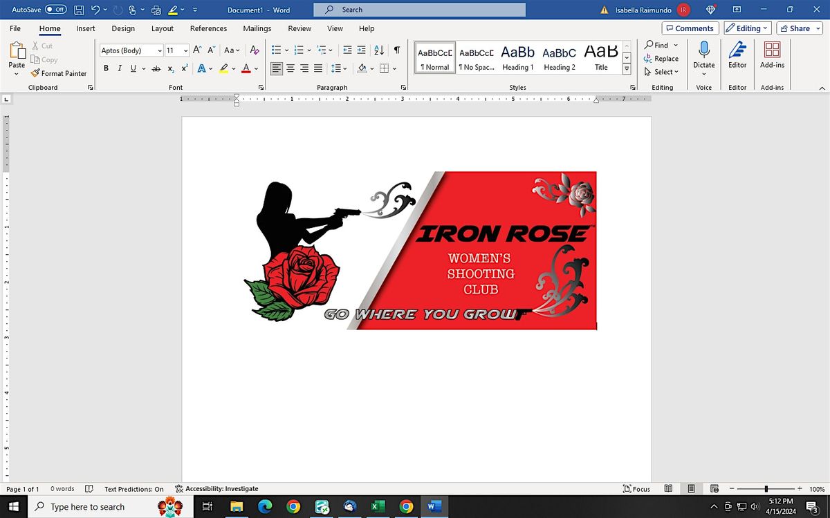This screenshot has width=830, height=518.
Task: Show paragraph marks with the pilcrow icon
Action: [x=396, y=50]
